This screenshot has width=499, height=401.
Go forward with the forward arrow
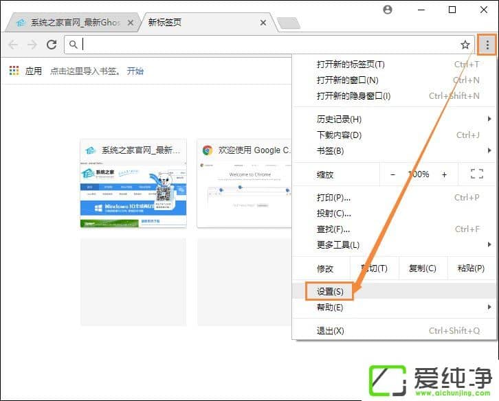[32, 45]
